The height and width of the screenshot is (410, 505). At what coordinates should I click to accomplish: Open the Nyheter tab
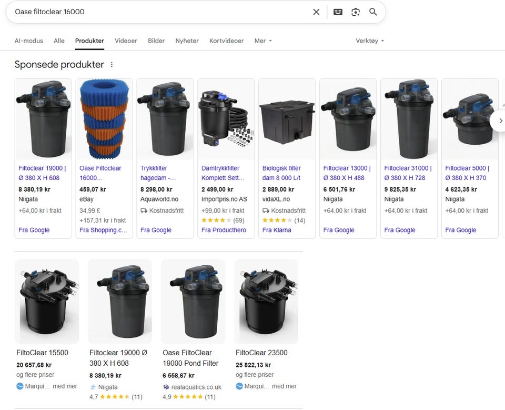click(x=187, y=41)
